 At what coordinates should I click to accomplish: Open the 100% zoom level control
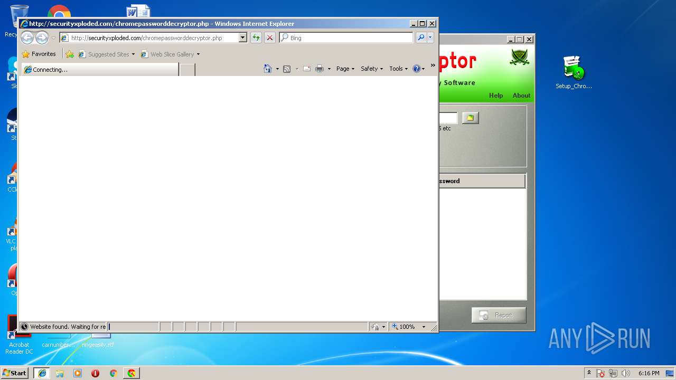tap(403, 327)
